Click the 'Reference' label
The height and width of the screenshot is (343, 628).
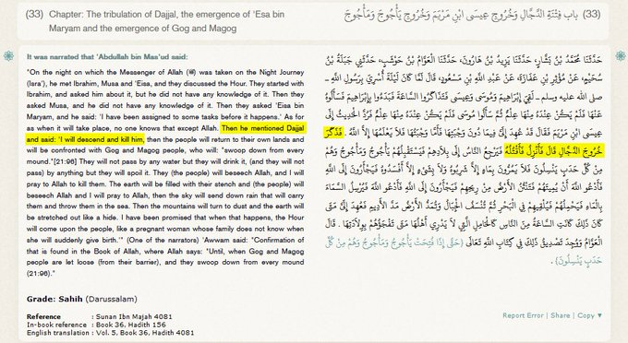click(x=43, y=316)
